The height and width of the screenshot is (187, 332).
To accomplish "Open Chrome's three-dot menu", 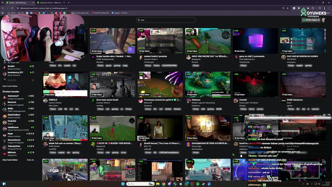I will (329, 8).
